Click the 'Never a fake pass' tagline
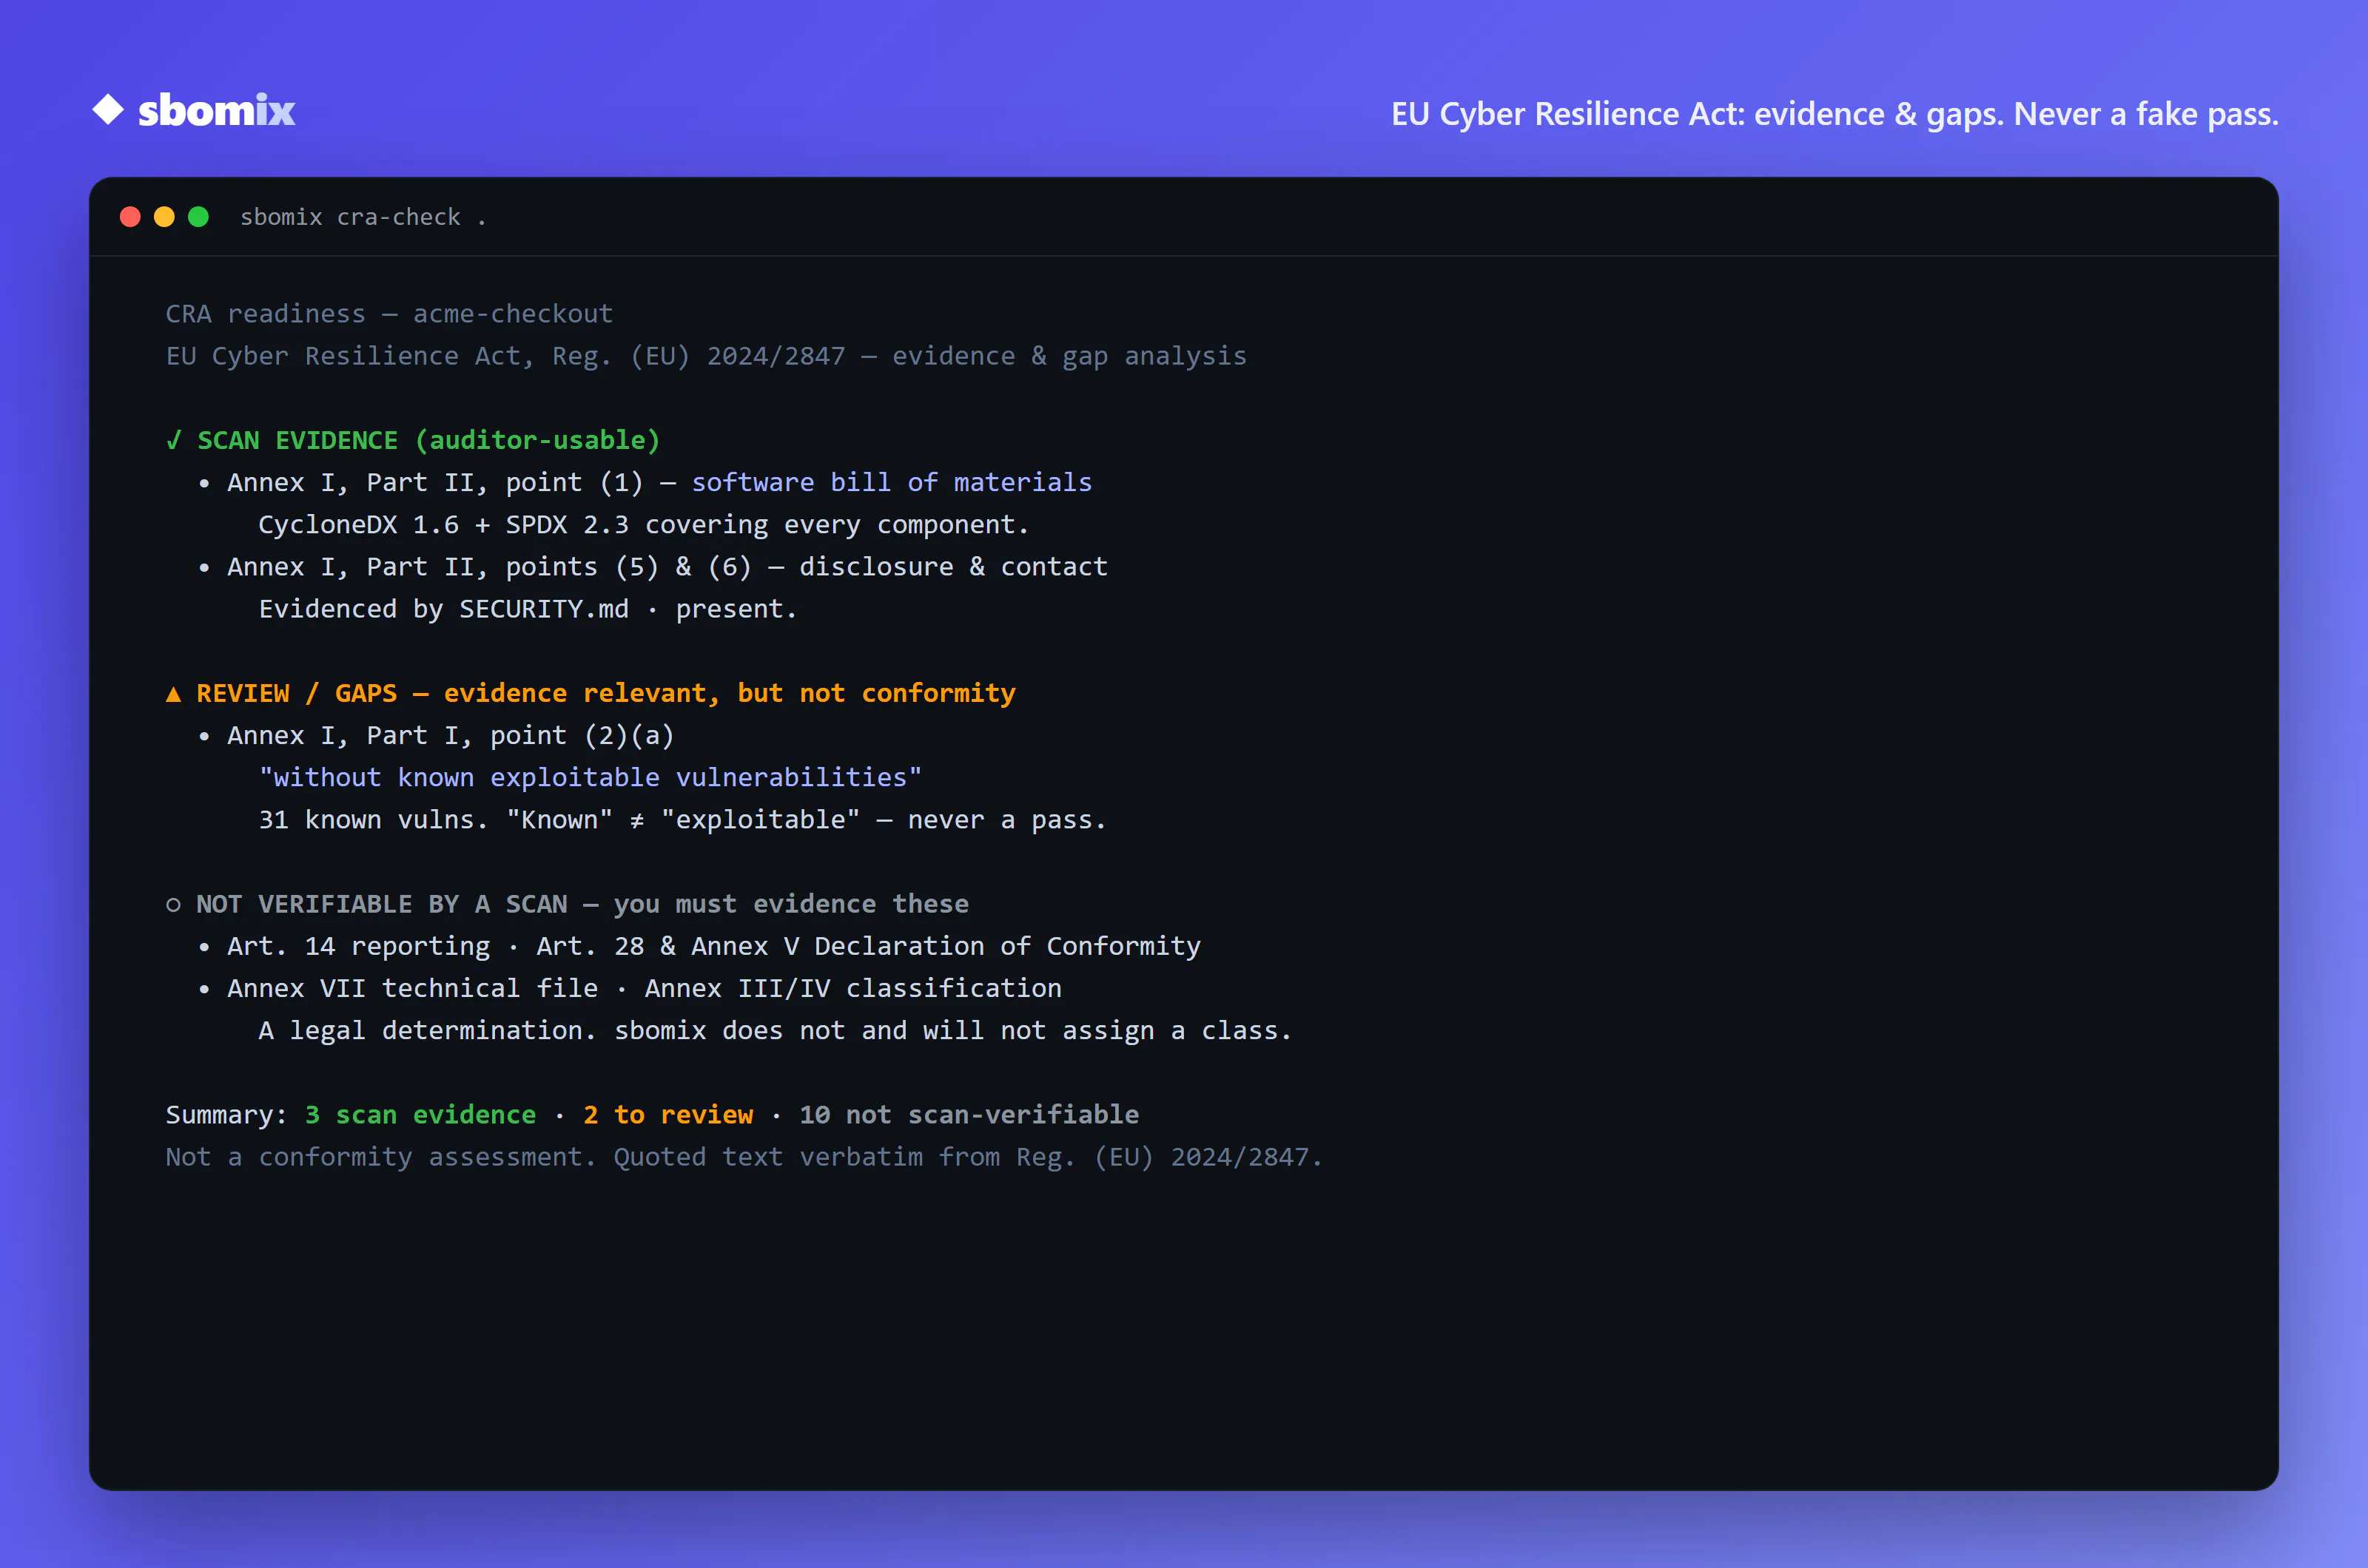This screenshot has height=1568, width=2368. point(1834,114)
